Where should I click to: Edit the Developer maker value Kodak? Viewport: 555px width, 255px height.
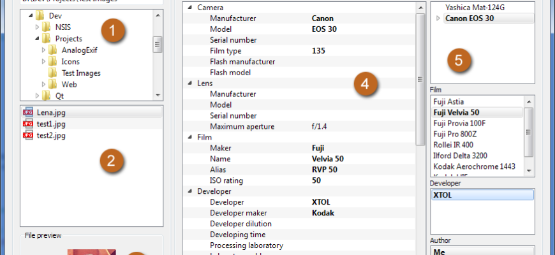(323, 213)
